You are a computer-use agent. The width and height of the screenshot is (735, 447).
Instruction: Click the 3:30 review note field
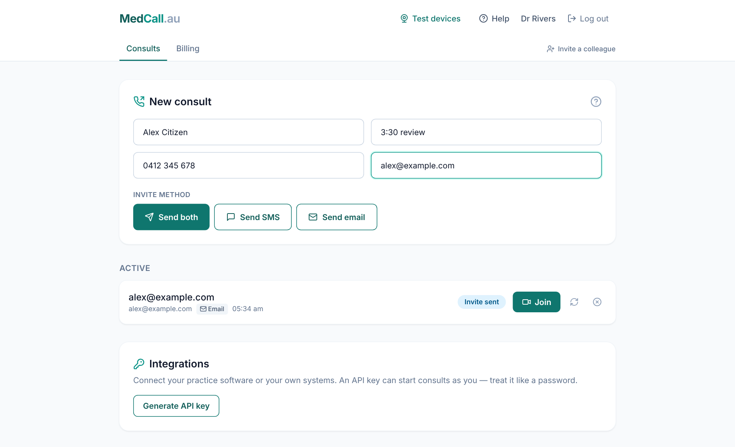(486, 132)
